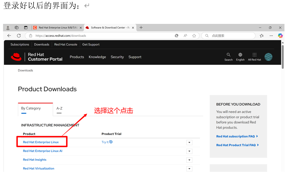This screenshot has width=286, height=184.
Task: Expand the Red Hat Enterprise Linux AI row dropdown
Action: tap(189, 151)
